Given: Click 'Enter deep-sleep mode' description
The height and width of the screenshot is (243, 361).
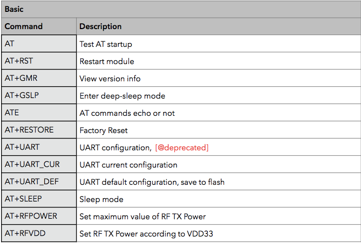Looking at the screenshot, I should pos(122,96).
